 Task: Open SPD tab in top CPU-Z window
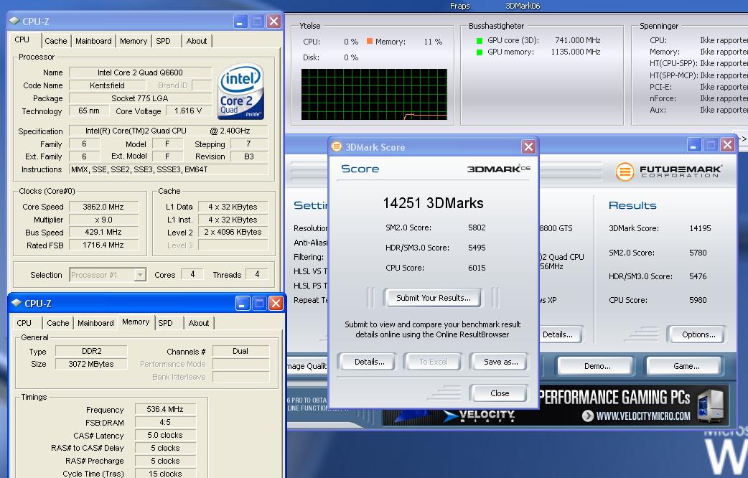click(163, 41)
